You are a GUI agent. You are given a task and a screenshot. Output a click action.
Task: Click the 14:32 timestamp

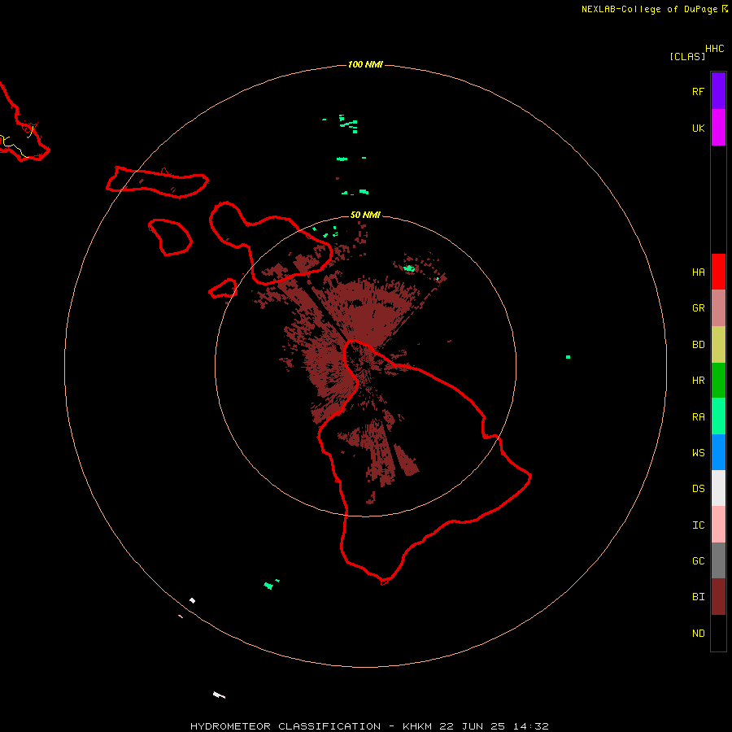[x=531, y=726]
